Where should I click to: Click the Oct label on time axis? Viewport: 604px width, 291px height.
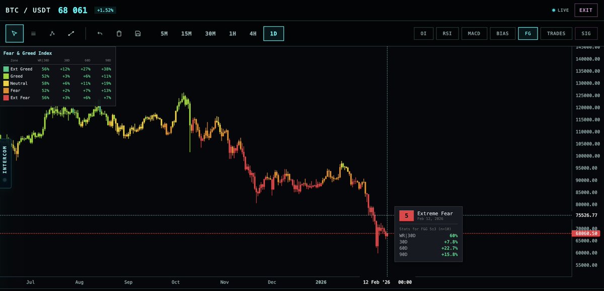(x=176, y=282)
